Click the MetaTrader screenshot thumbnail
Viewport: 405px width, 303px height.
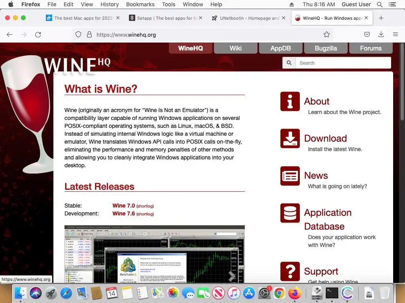(155, 254)
